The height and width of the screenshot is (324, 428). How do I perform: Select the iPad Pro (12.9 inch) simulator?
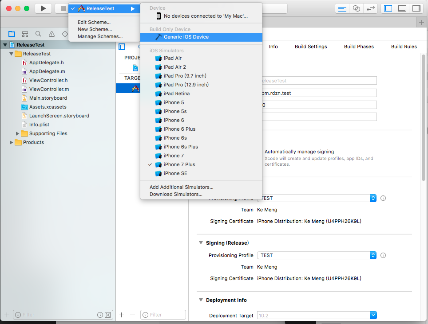click(201, 85)
